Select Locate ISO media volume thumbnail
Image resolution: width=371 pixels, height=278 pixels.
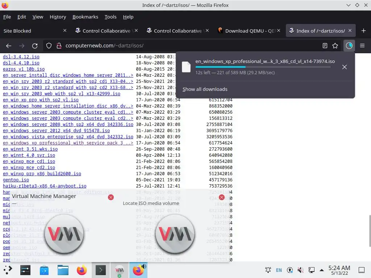click(x=175, y=234)
